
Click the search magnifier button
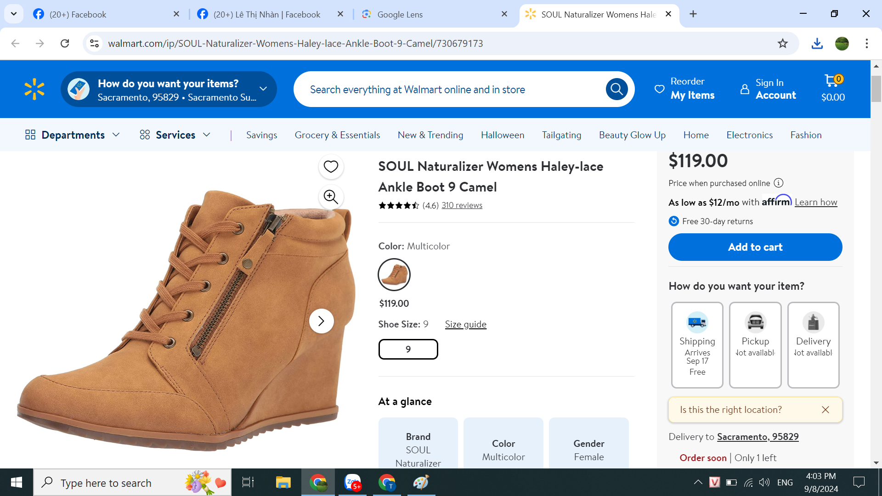pos(616,89)
